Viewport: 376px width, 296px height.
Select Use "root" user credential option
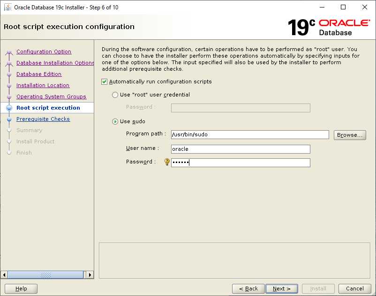tap(115, 95)
